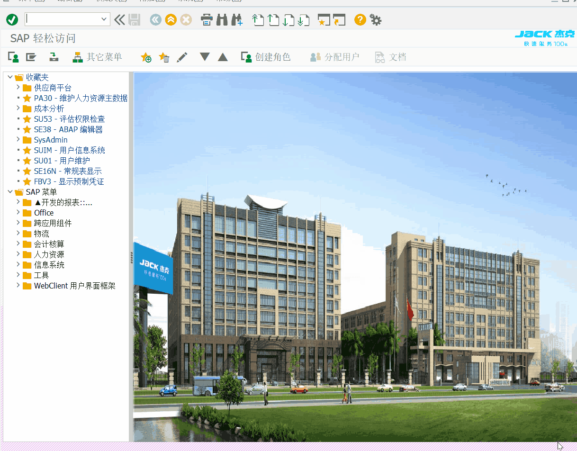Click the Find Next binoculars-plus icon
This screenshot has width=577, height=451.
(x=237, y=19)
